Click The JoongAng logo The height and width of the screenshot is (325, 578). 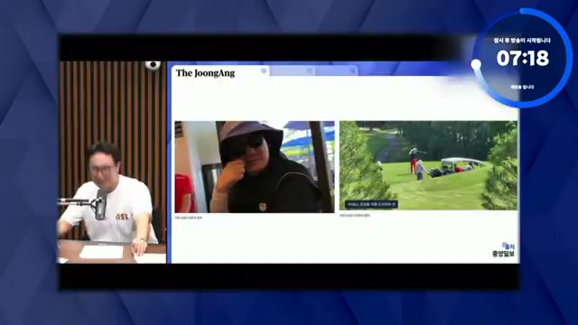click(205, 73)
